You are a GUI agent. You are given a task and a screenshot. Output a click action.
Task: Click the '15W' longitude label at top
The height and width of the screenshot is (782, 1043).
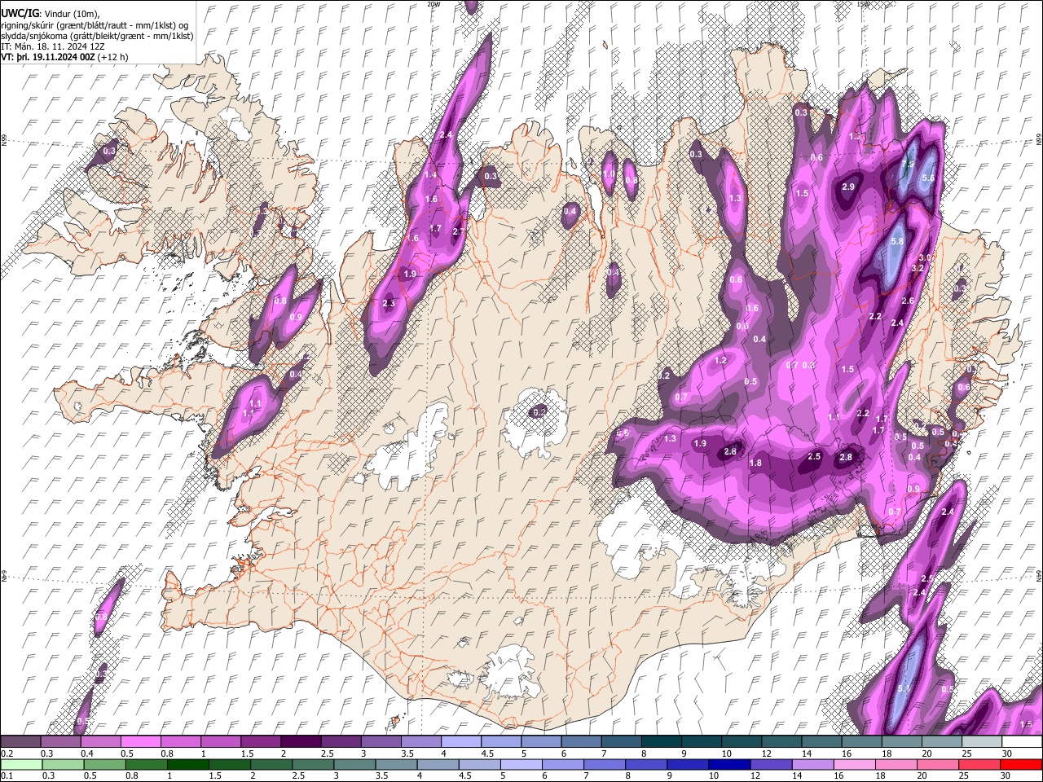pyautogui.click(x=863, y=4)
